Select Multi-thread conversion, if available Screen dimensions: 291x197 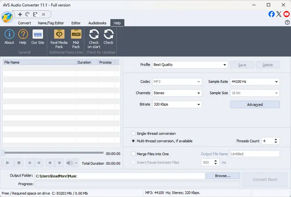(133, 141)
